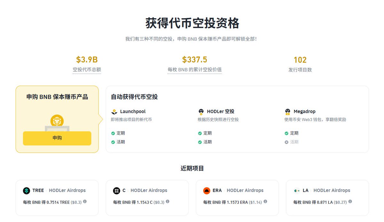Open the HODLer 空投 heading
The image size is (384, 222).
[220, 112]
